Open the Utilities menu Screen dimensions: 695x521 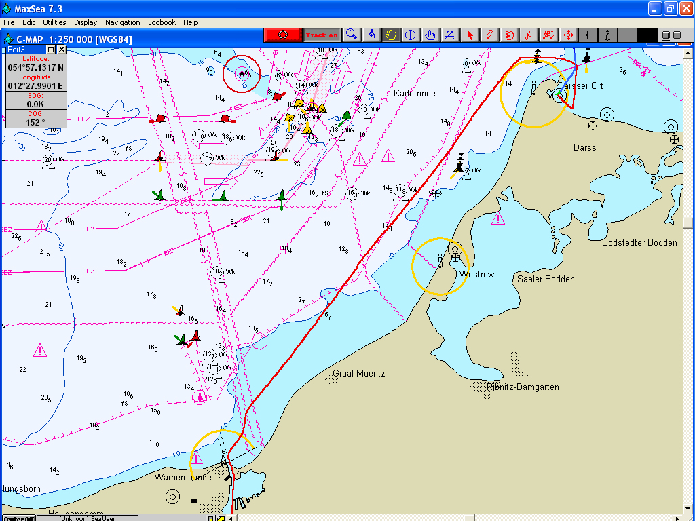click(54, 22)
